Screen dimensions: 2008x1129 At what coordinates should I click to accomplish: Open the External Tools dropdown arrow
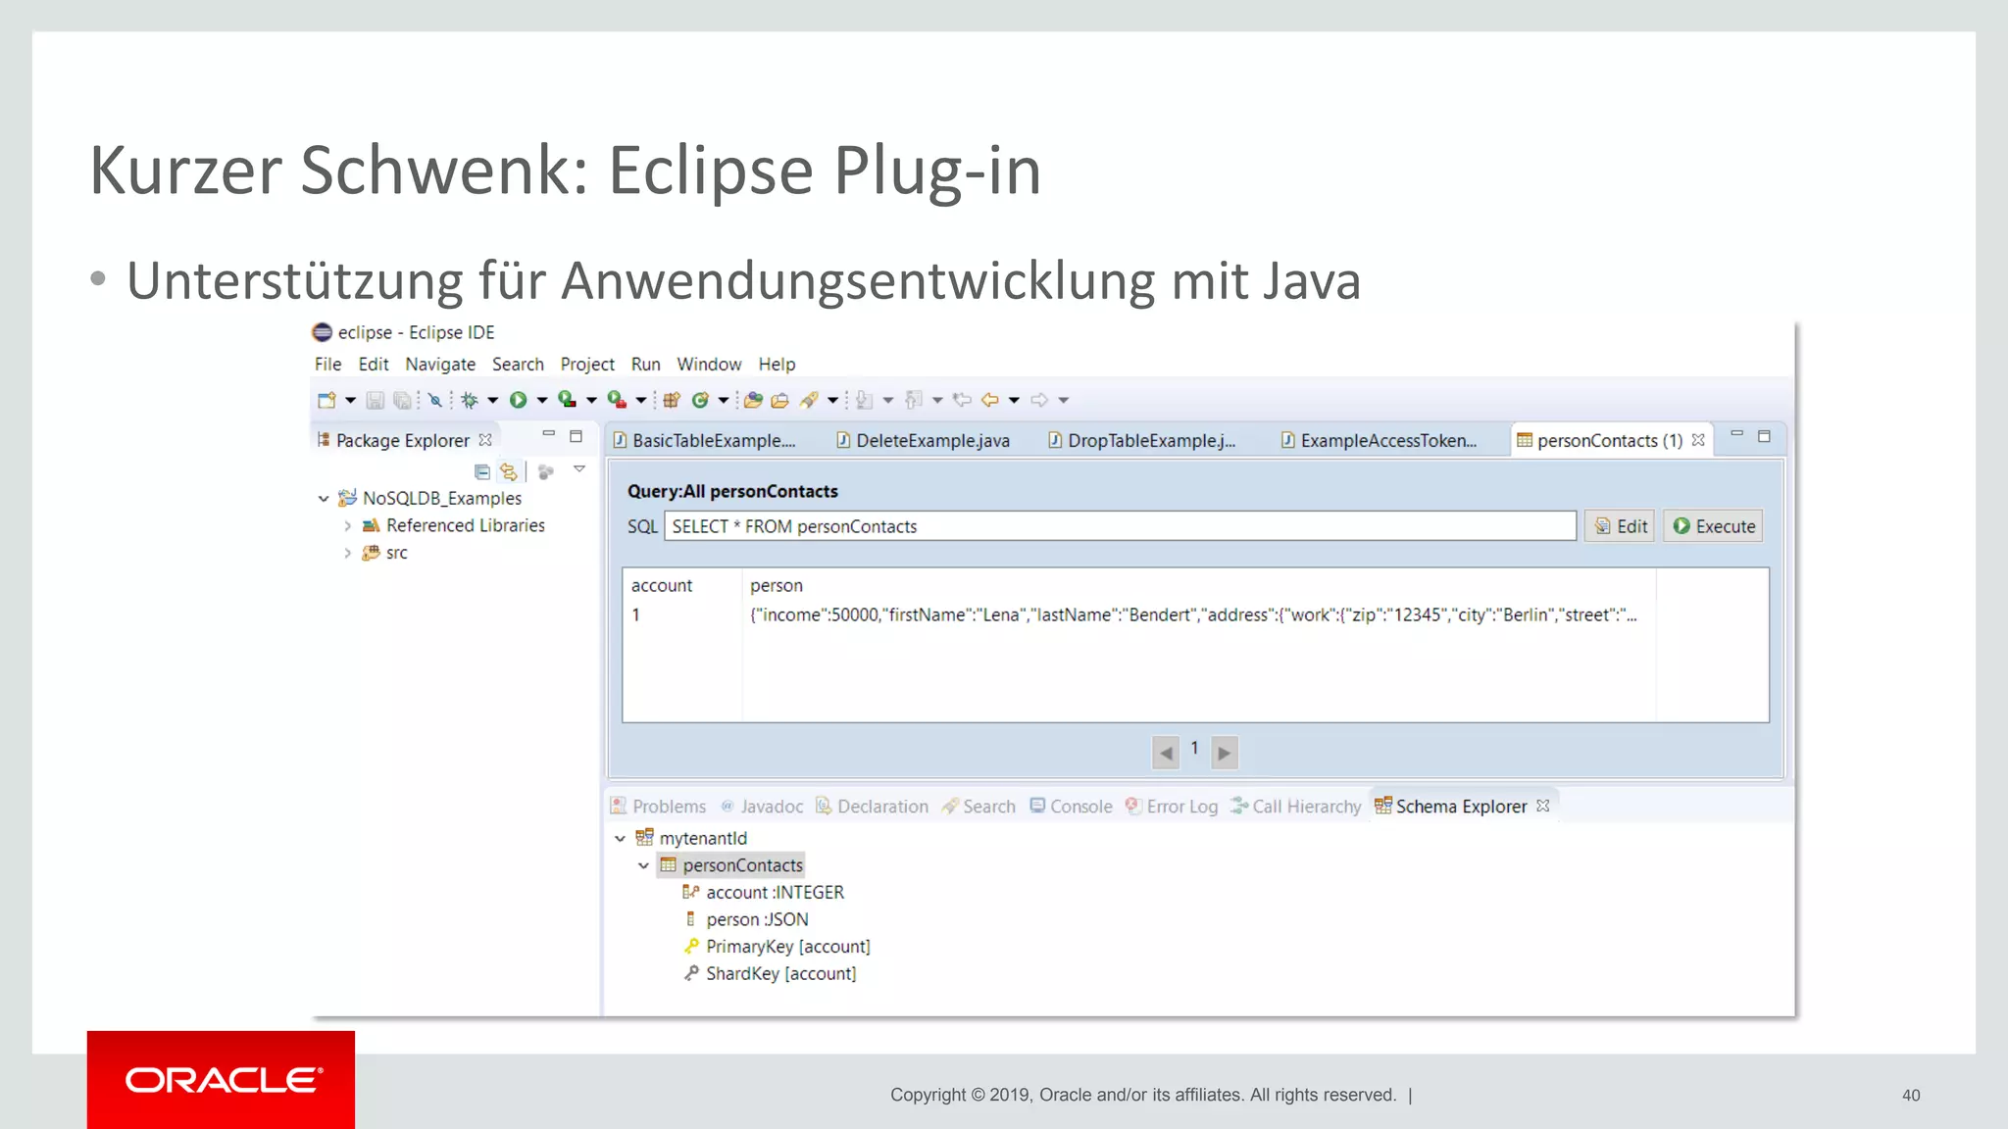tap(641, 400)
